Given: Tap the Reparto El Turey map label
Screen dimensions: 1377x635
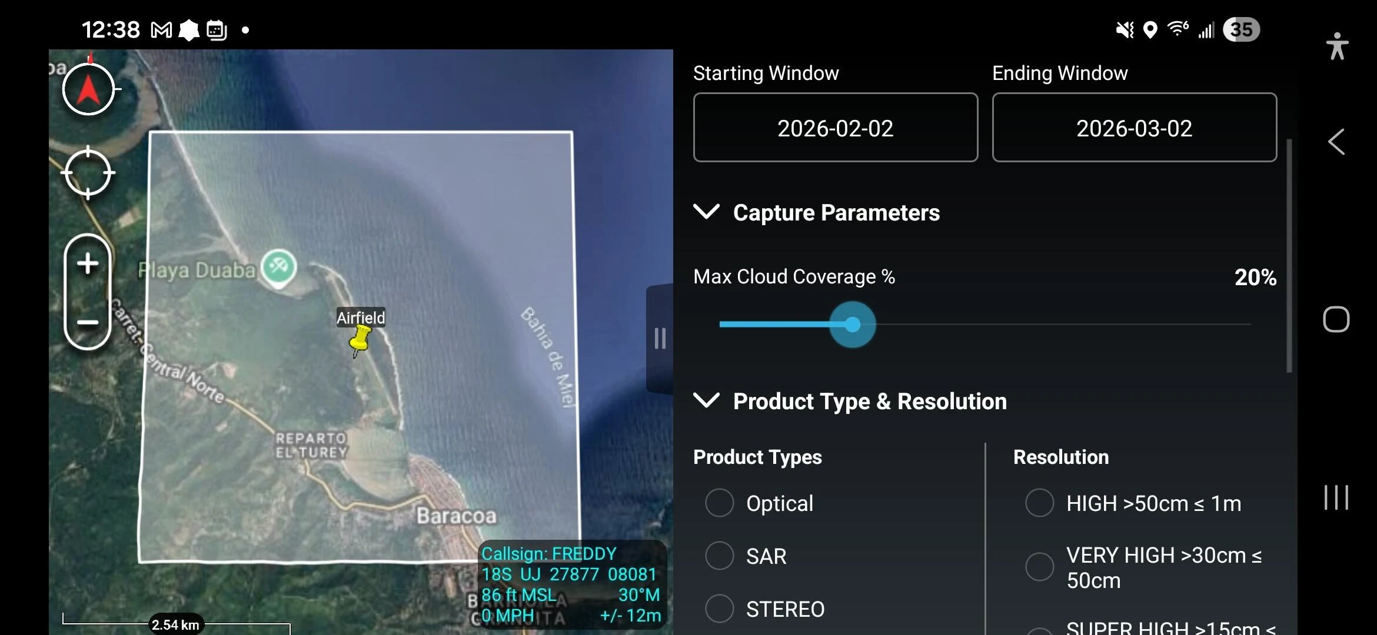Looking at the screenshot, I should [311, 445].
